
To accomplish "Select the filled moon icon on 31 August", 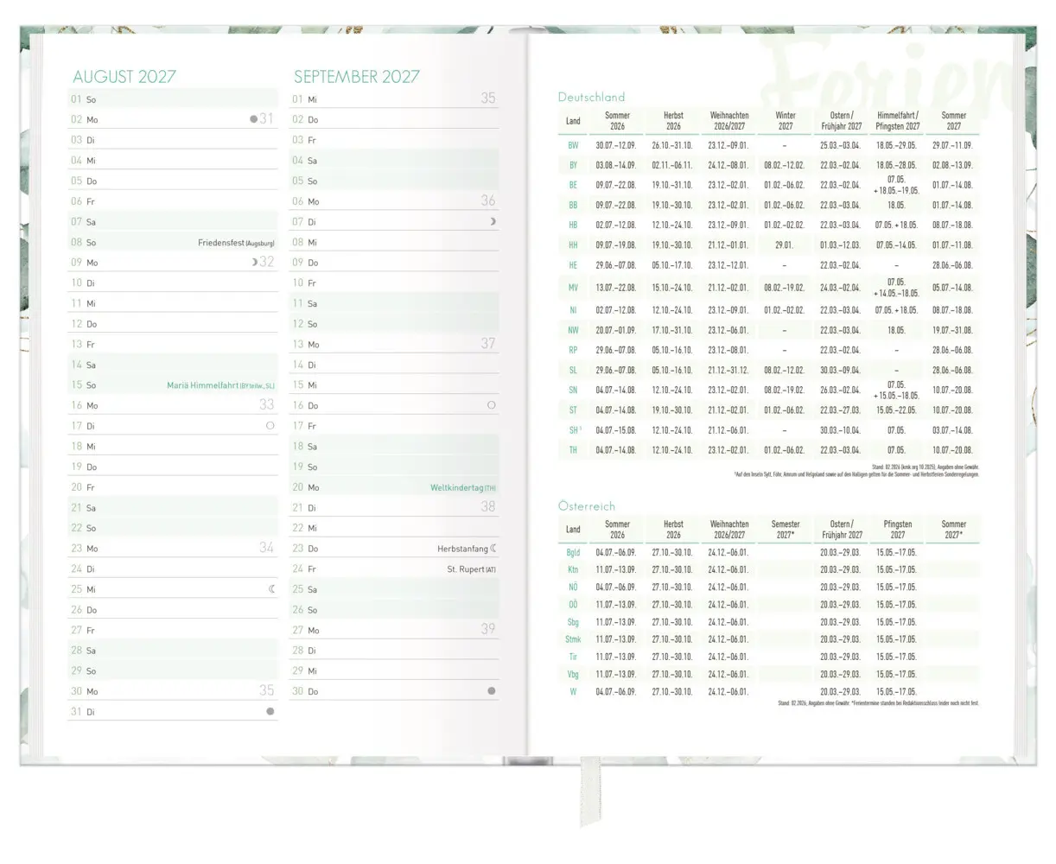I will (270, 712).
